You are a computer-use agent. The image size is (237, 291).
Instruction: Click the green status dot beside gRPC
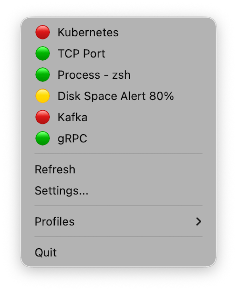[x=42, y=138]
